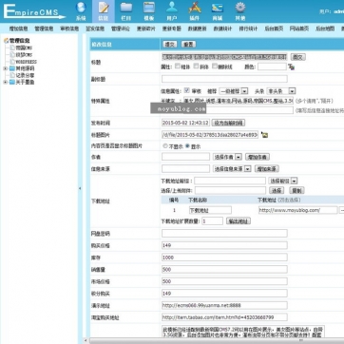The image size is (344, 344).
Task: Toggle the 斜体 (italic) checkbox
Action: (x=196, y=66)
